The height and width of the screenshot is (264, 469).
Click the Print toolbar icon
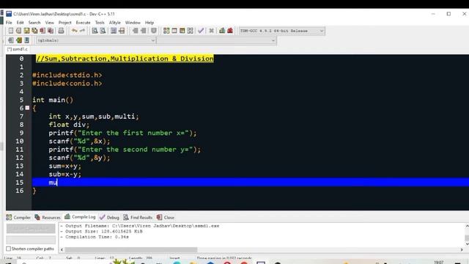coord(61,31)
